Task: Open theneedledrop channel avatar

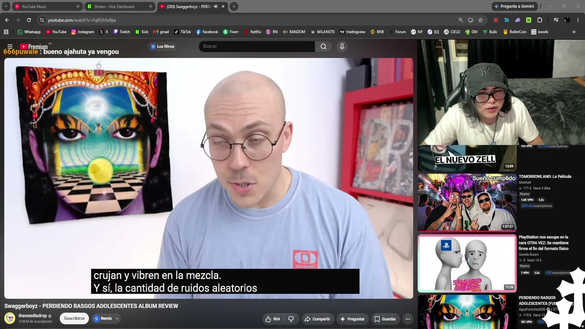Action: coord(10,318)
